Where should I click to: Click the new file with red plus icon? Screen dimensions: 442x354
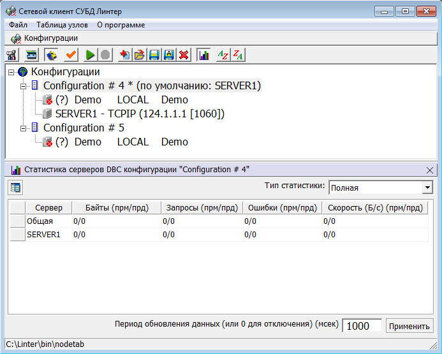tap(124, 55)
